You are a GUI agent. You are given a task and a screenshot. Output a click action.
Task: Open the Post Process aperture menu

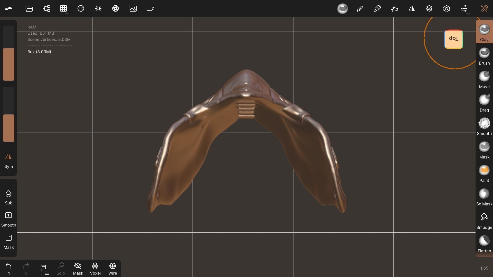pyautogui.click(x=116, y=9)
